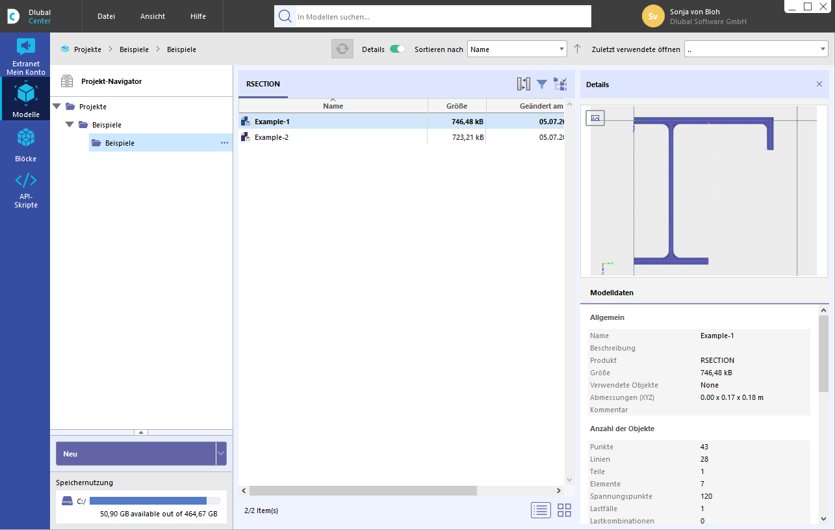Collapse the parent Beispiele tree node

(70, 124)
